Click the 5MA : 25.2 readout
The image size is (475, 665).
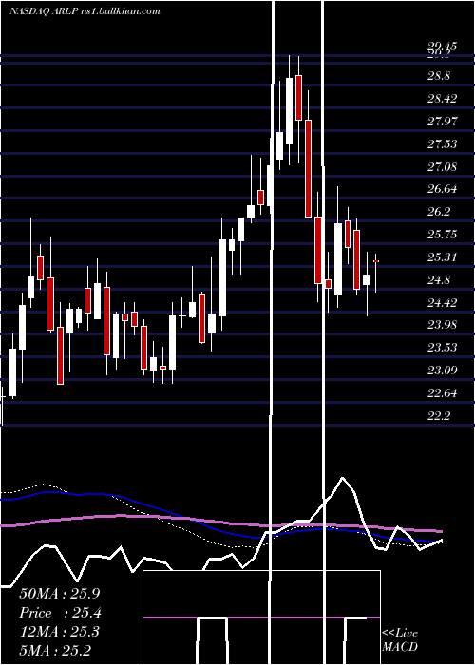point(55,651)
